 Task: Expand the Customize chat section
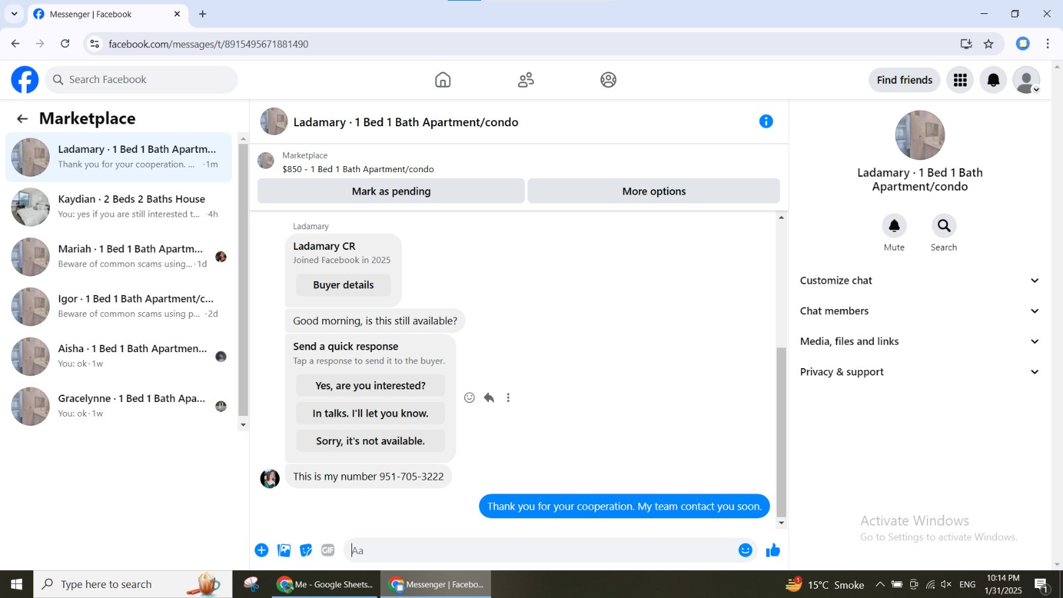(920, 280)
